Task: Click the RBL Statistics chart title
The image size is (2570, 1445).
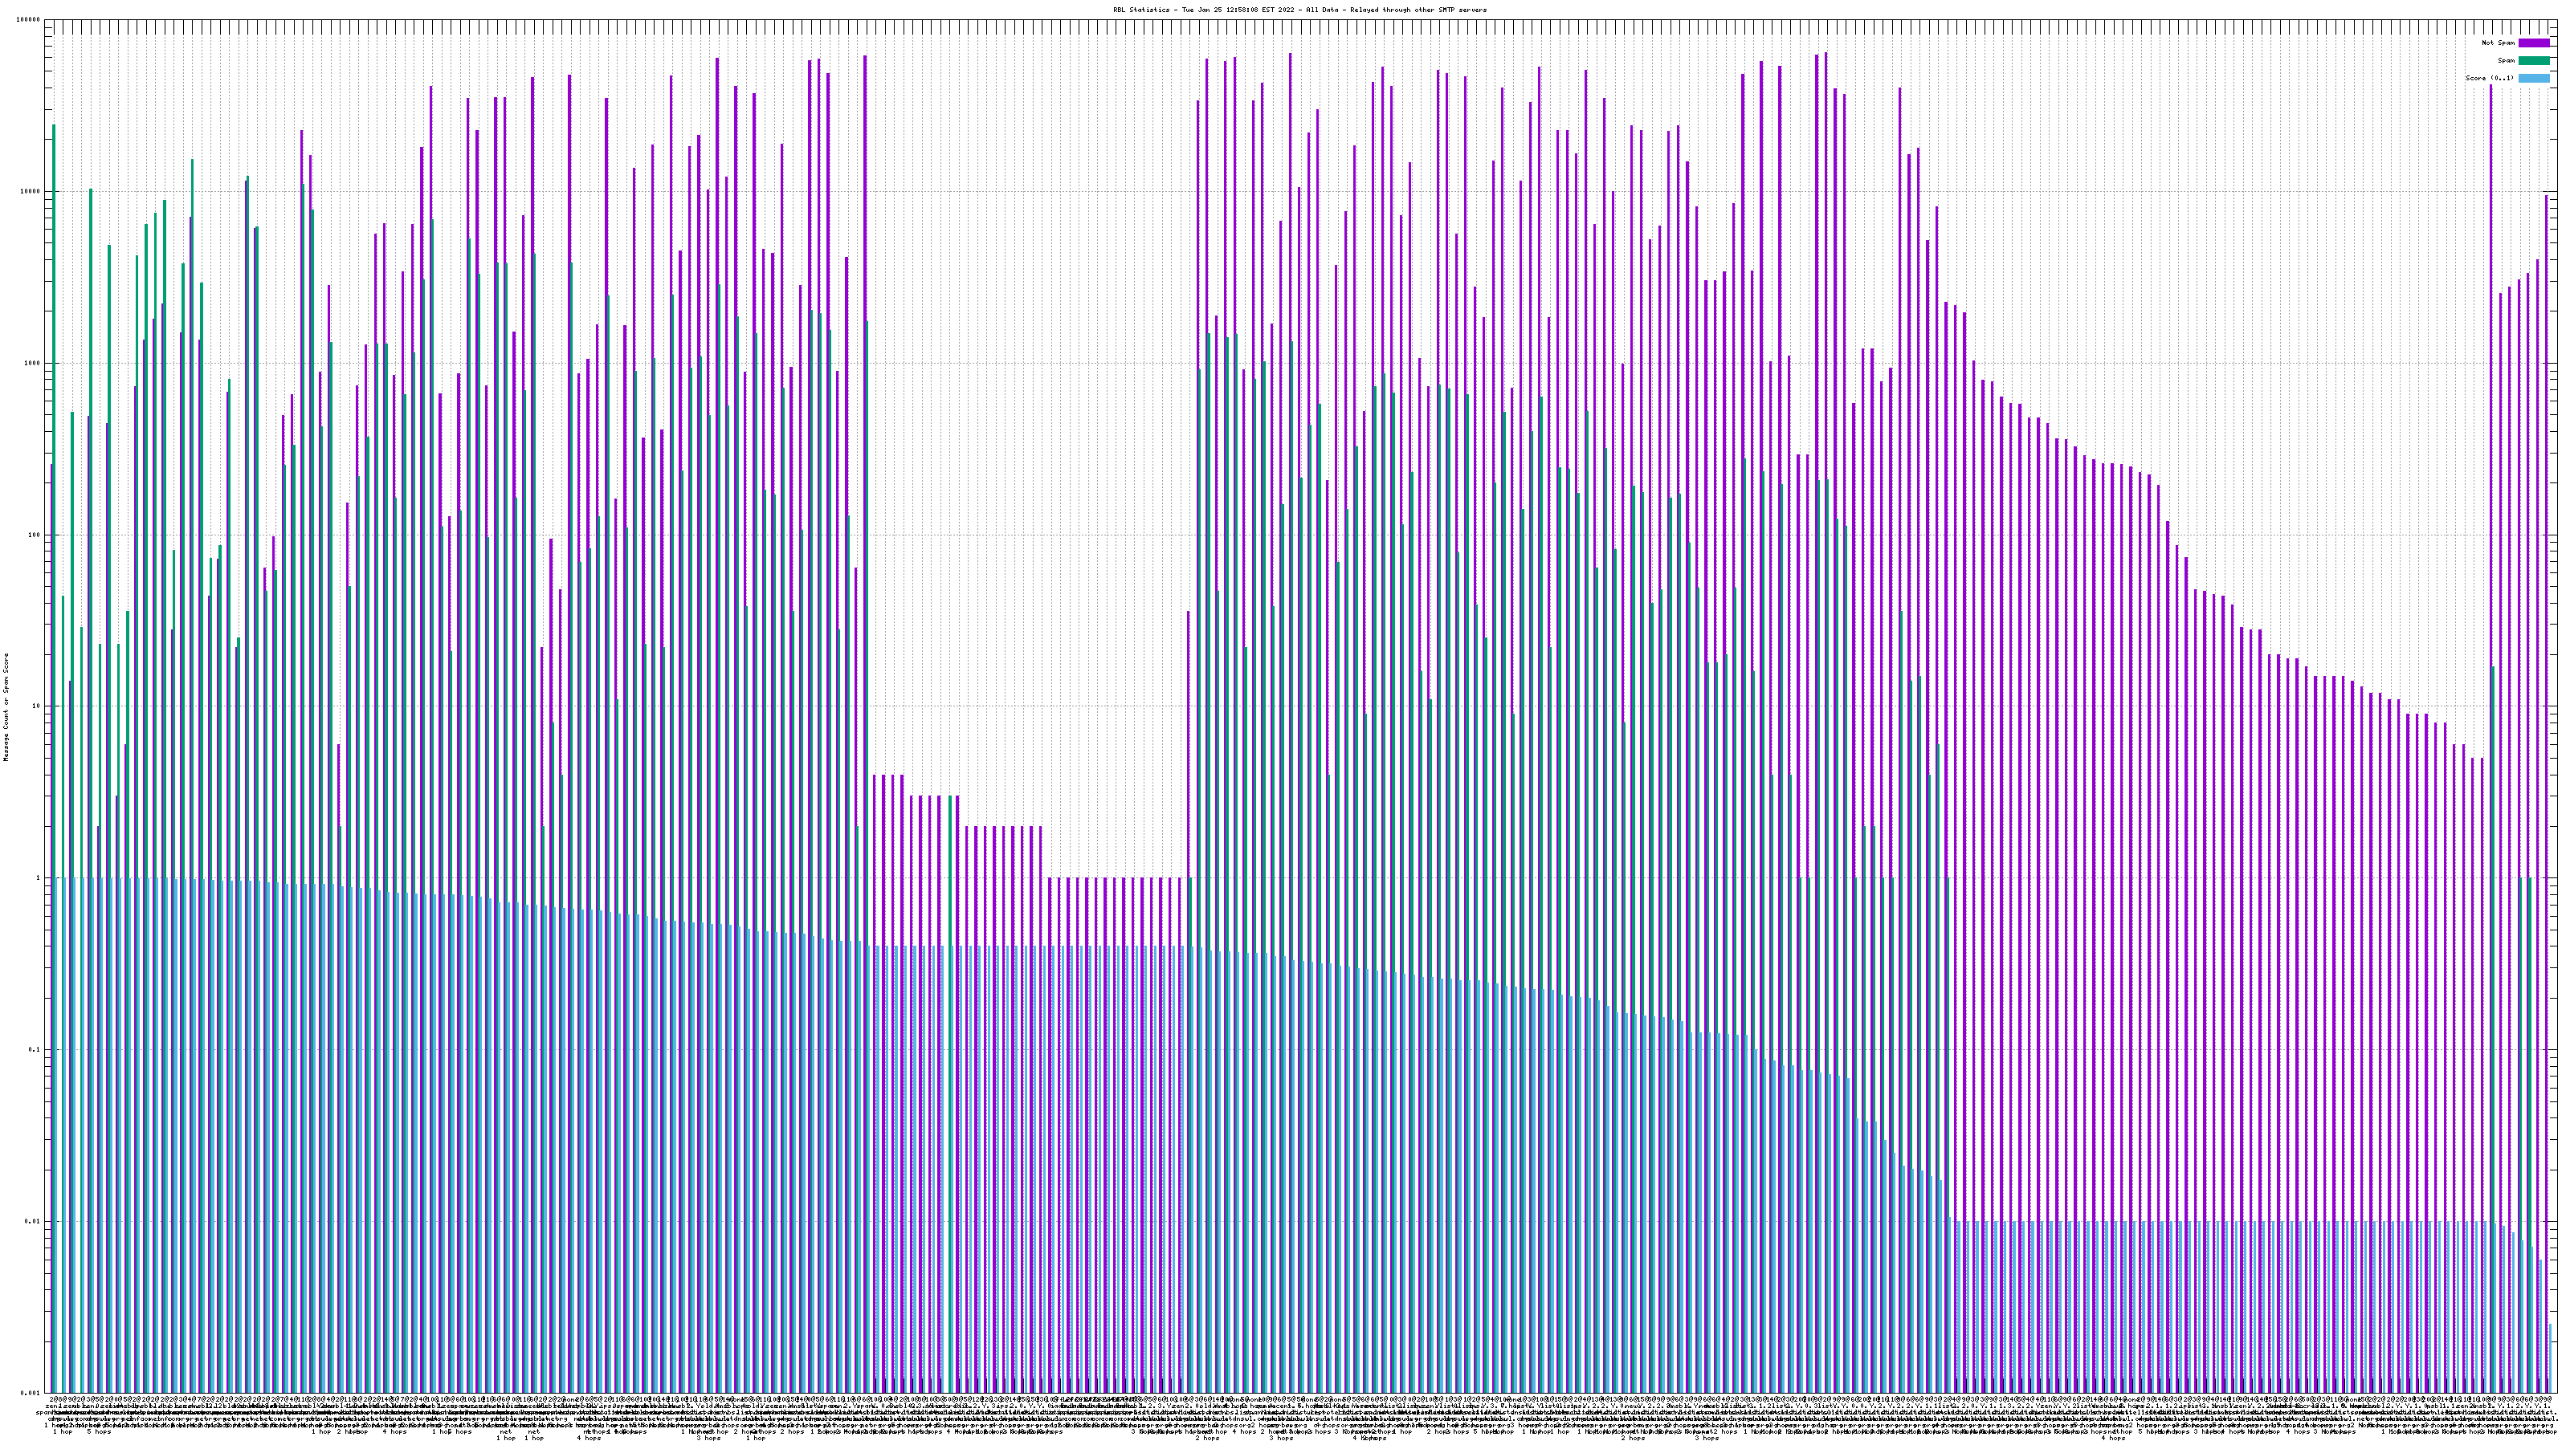Action: coord(1299,10)
